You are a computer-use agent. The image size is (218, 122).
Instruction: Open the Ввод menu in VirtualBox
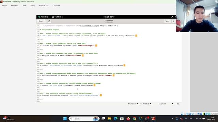click(x=33, y=5)
